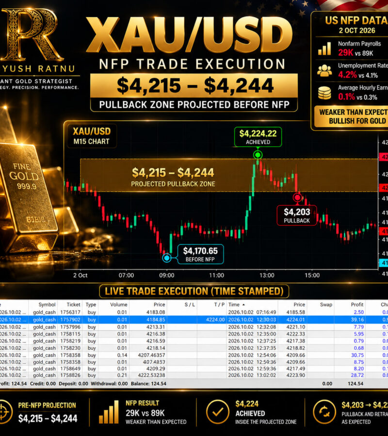Click the Profit column header
Screen dimensions: 388x436
pyautogui.click(x=357, y=305)
